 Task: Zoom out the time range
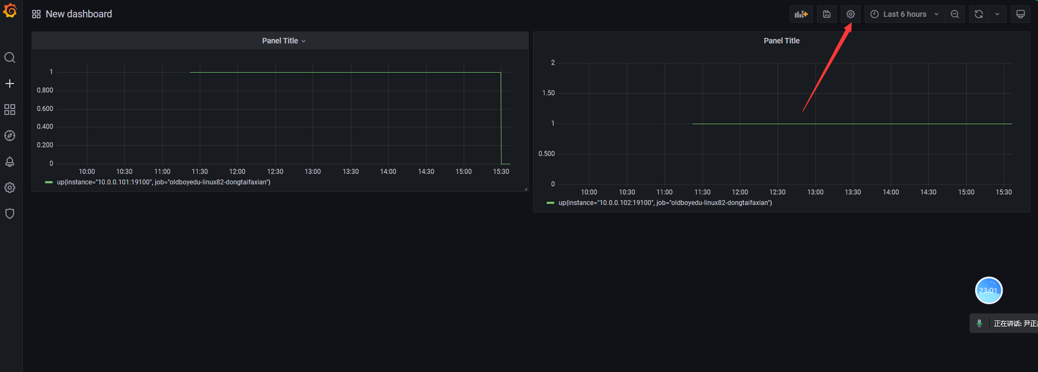click(955, 14)
